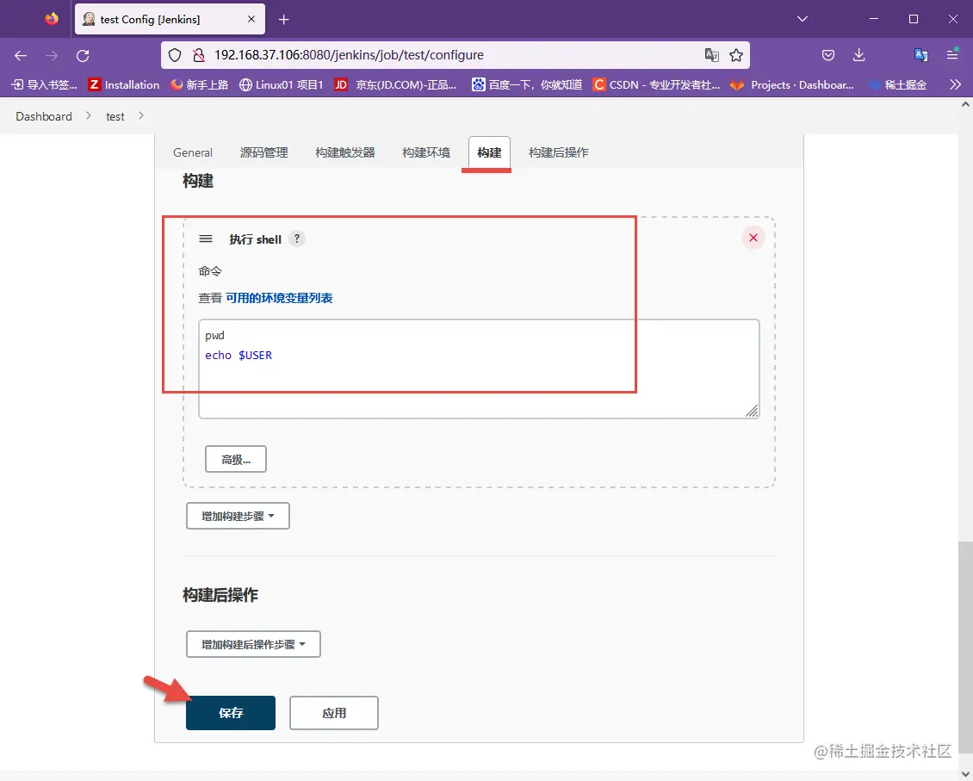Screen dimensions: 973x781
Task: Click the 保存 button
Action: (x=230, y=712)
